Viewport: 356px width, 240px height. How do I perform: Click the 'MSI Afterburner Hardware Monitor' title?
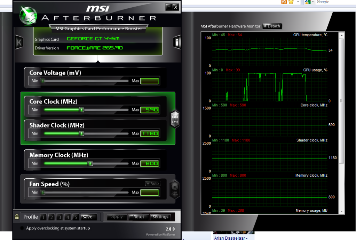[x=230, y=26]
